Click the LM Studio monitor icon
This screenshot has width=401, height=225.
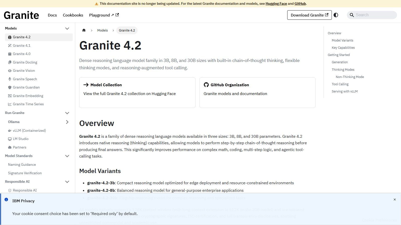pyautogui.click(x=10, y=139)
